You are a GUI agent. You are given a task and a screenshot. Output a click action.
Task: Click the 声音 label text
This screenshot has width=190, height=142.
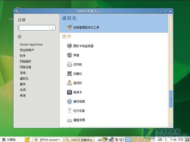tap(76, 55)
